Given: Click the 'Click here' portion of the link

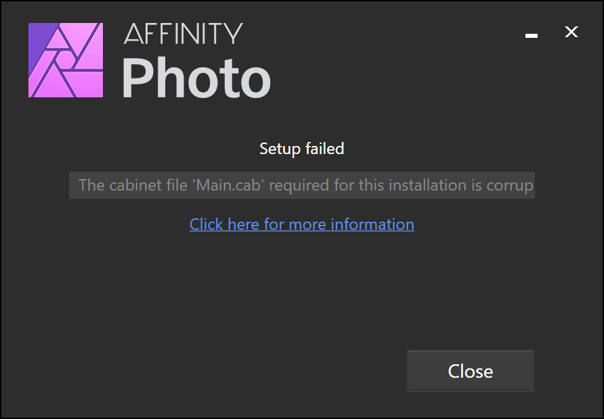Looking at the screenshot, I should tap(225, 224).
